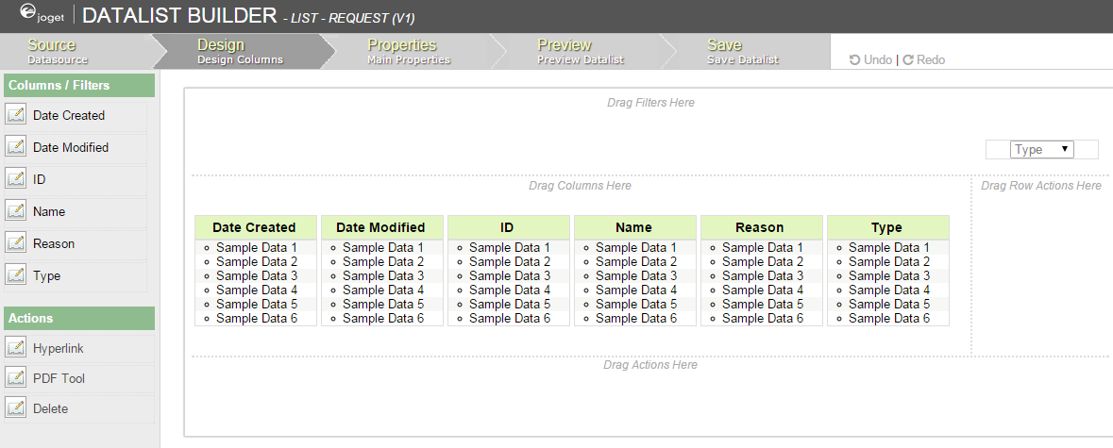Open the Preview Datalist step
Image resolution: width=1113 pixels, height=448 pixels.
[x=578, y=51]
